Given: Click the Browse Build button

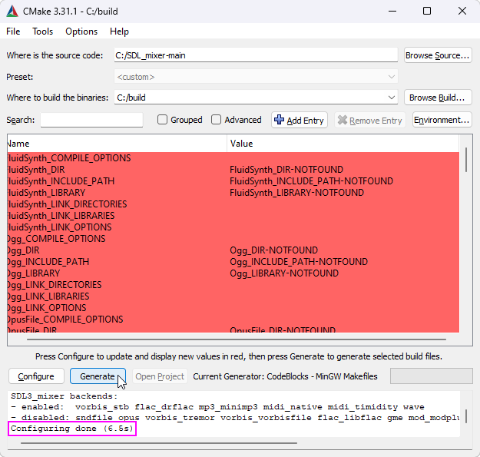Looking at the screenshot, I should [x=438, y=98].
